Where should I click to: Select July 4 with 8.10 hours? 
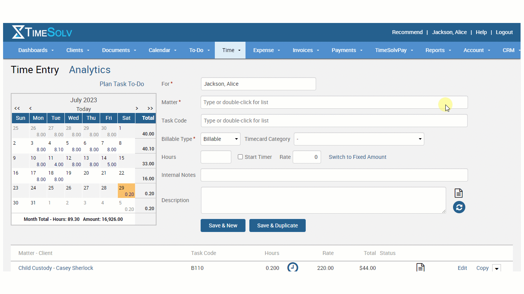[x=56, y=146]
